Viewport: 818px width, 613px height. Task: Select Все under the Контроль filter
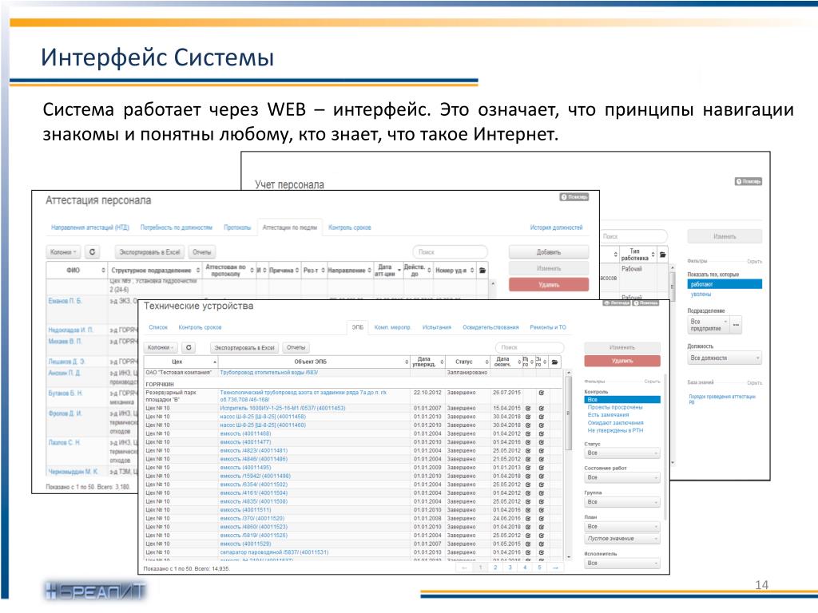(622, 399)
